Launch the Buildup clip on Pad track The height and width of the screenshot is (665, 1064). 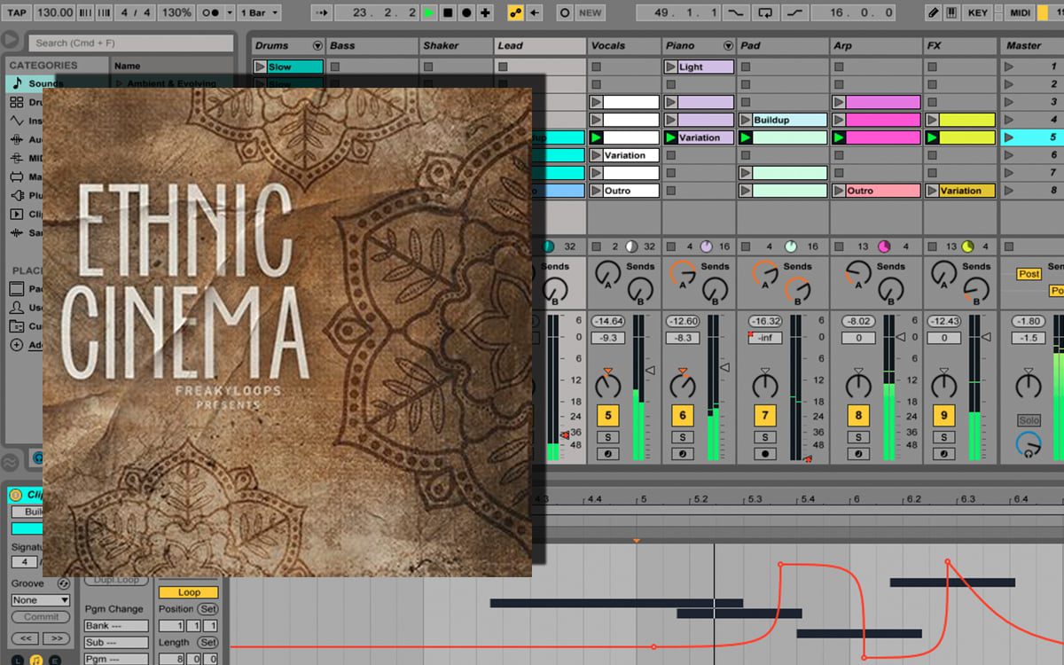click(x=746, y=120)
